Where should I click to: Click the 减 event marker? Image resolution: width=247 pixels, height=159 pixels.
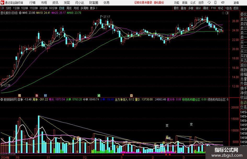[x=99, y=96]
